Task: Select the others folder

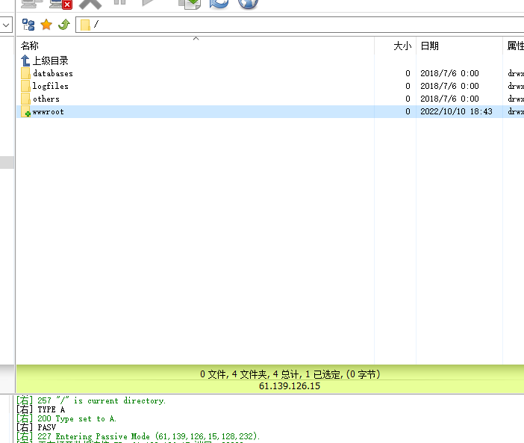Action: (x=46, y=99)
